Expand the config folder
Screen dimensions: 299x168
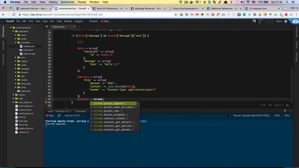click(15, 39)
